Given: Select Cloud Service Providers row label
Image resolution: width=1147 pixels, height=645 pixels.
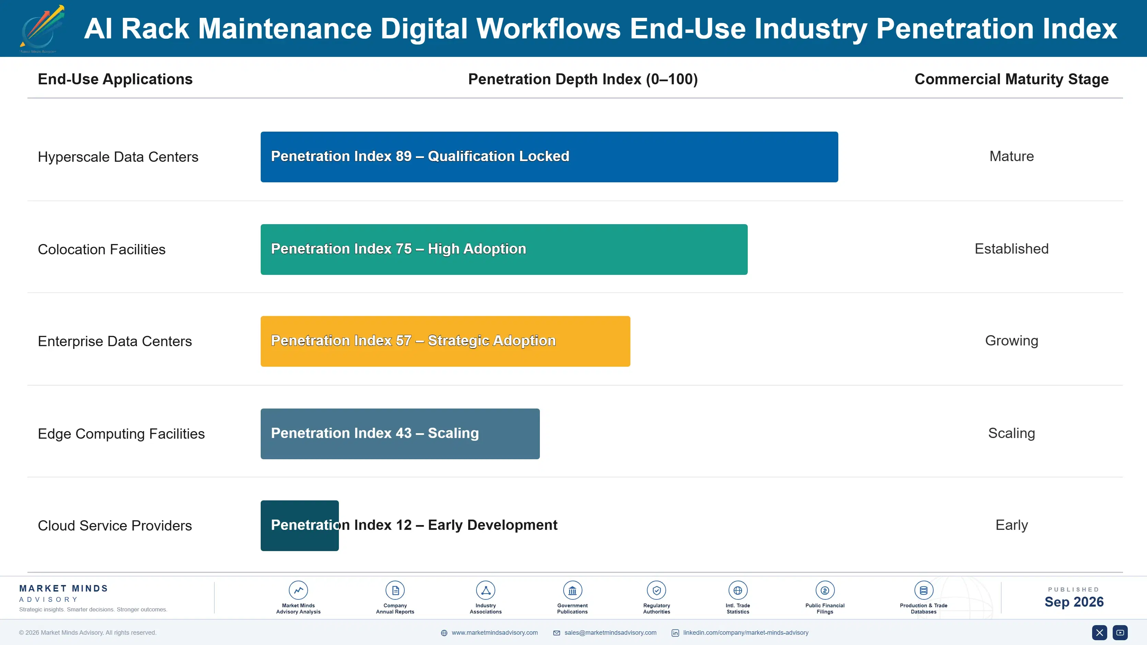Looking at the screenshot, I should point(115,526).
